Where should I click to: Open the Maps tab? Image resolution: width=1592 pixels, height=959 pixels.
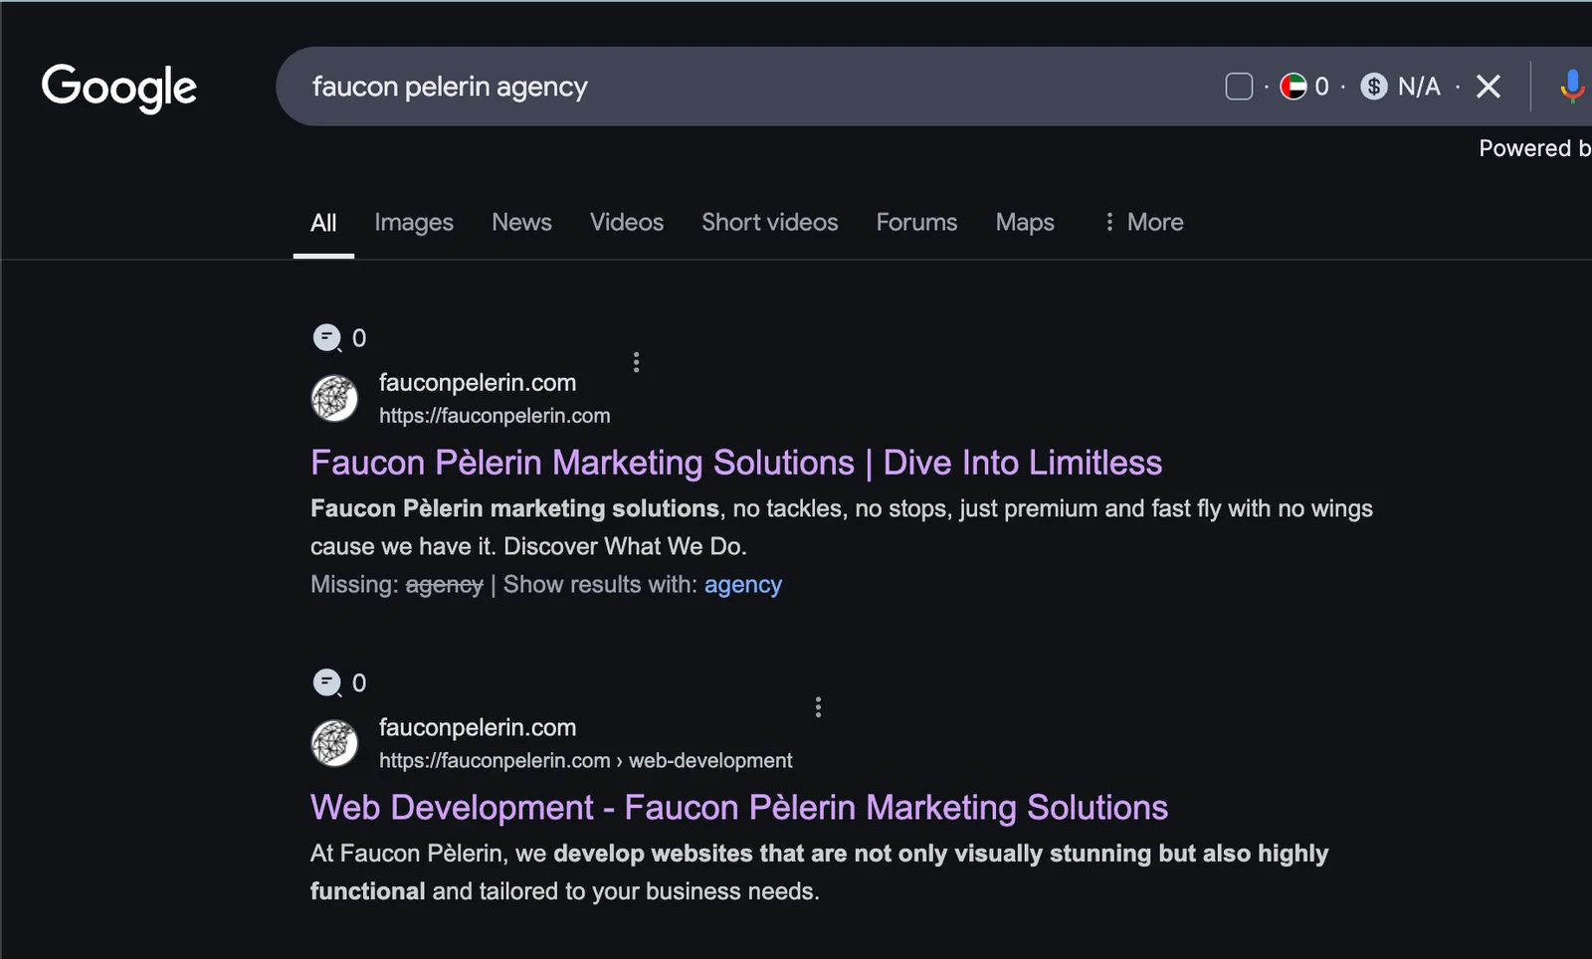[1025, 222]
